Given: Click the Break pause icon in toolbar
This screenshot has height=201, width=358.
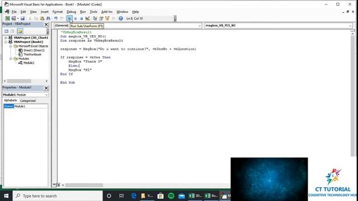Looking at the screenshot, I should click(x=76, y=18).
